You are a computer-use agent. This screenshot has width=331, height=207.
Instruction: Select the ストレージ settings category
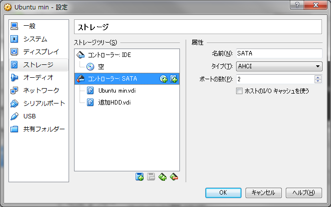click(x=39, y=64)
